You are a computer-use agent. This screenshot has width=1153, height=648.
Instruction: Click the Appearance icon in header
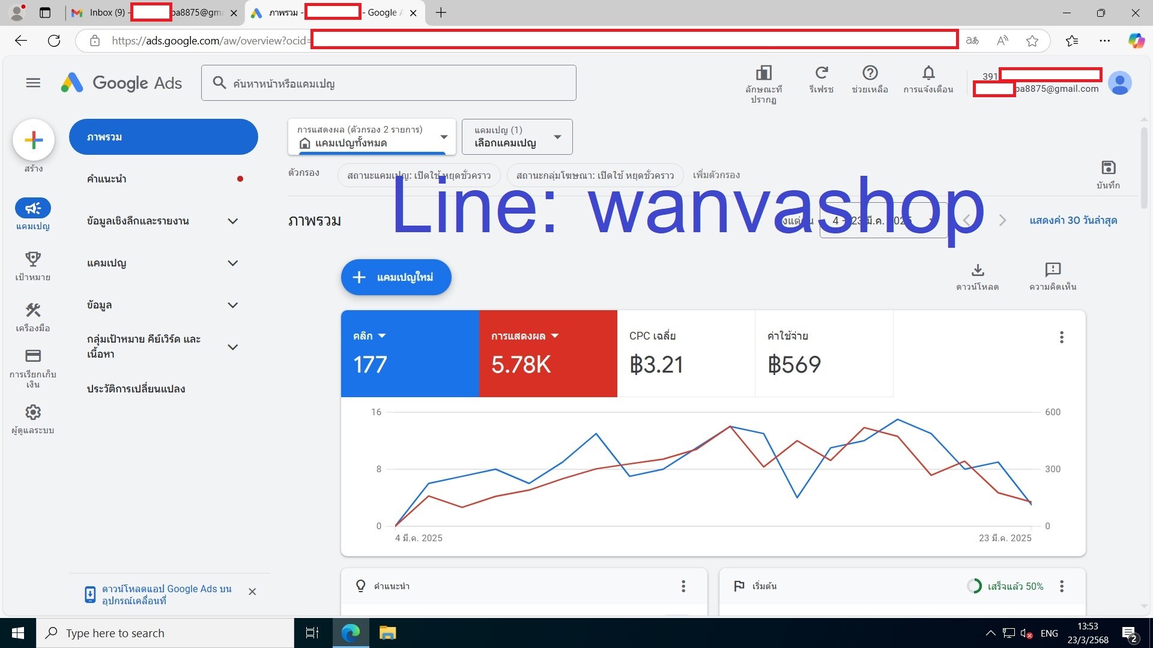coord(763,73)
